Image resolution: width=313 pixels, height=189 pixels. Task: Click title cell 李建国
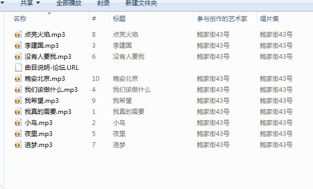(x=122, y=46)
